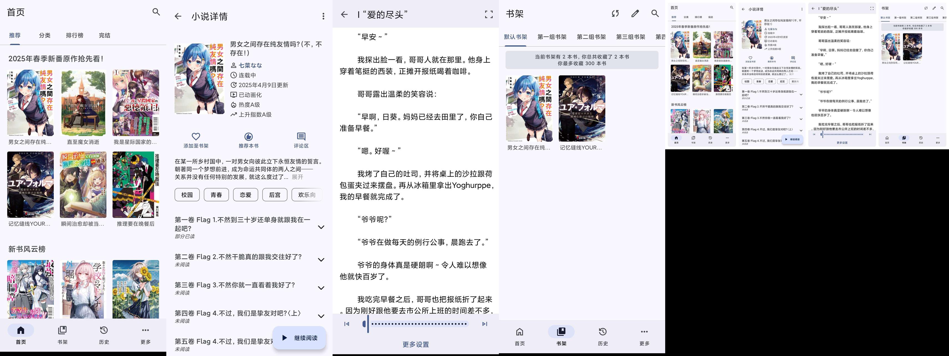Click the 继续阅读 button
This screenshot has height=356, width=949.
pos(299,338)
